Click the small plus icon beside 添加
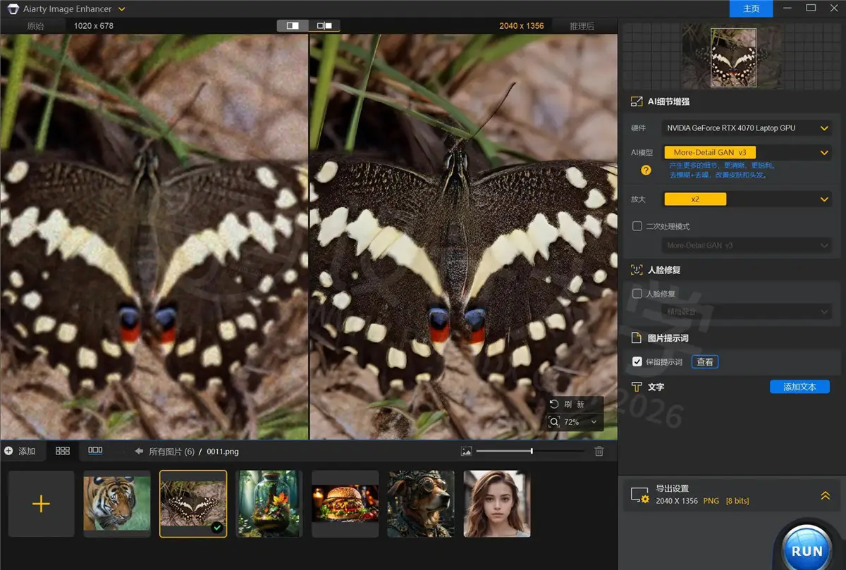This screenshot has height=570, width=846. point(8,451)
